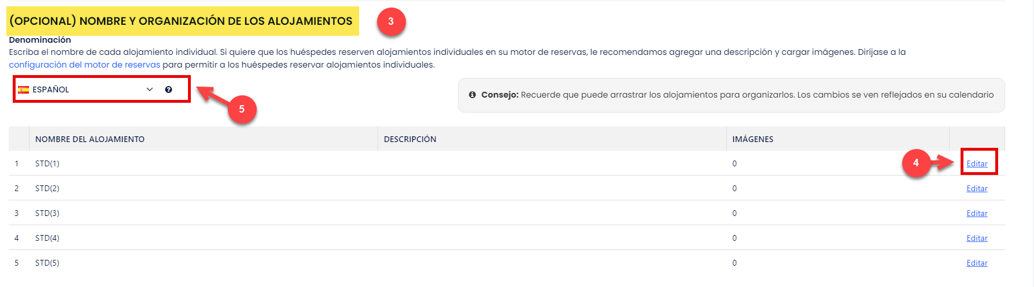Viewport: 1034px width, 287px height.
Task: Open configuración del motor de reservas link
Action: coord(84,65)
